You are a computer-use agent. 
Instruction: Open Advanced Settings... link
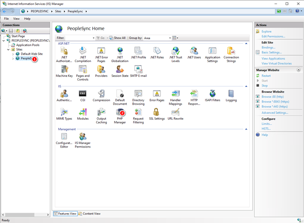click(275, 113)
